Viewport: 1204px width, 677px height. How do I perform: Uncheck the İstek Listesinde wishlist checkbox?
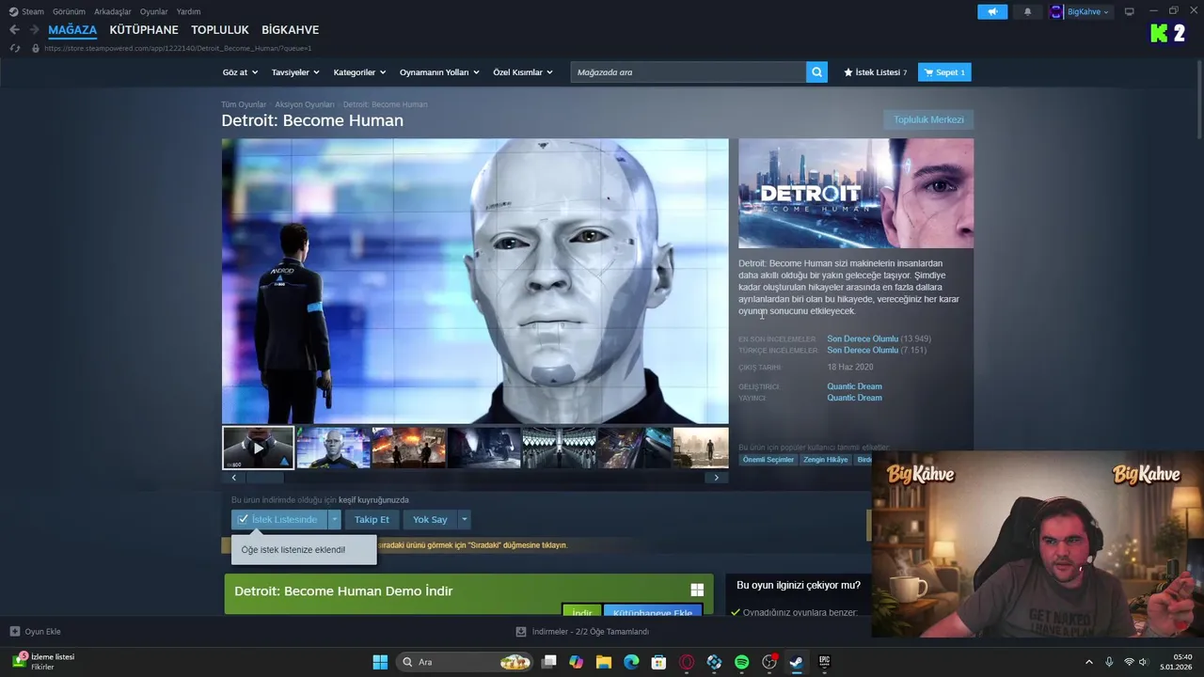244,519
